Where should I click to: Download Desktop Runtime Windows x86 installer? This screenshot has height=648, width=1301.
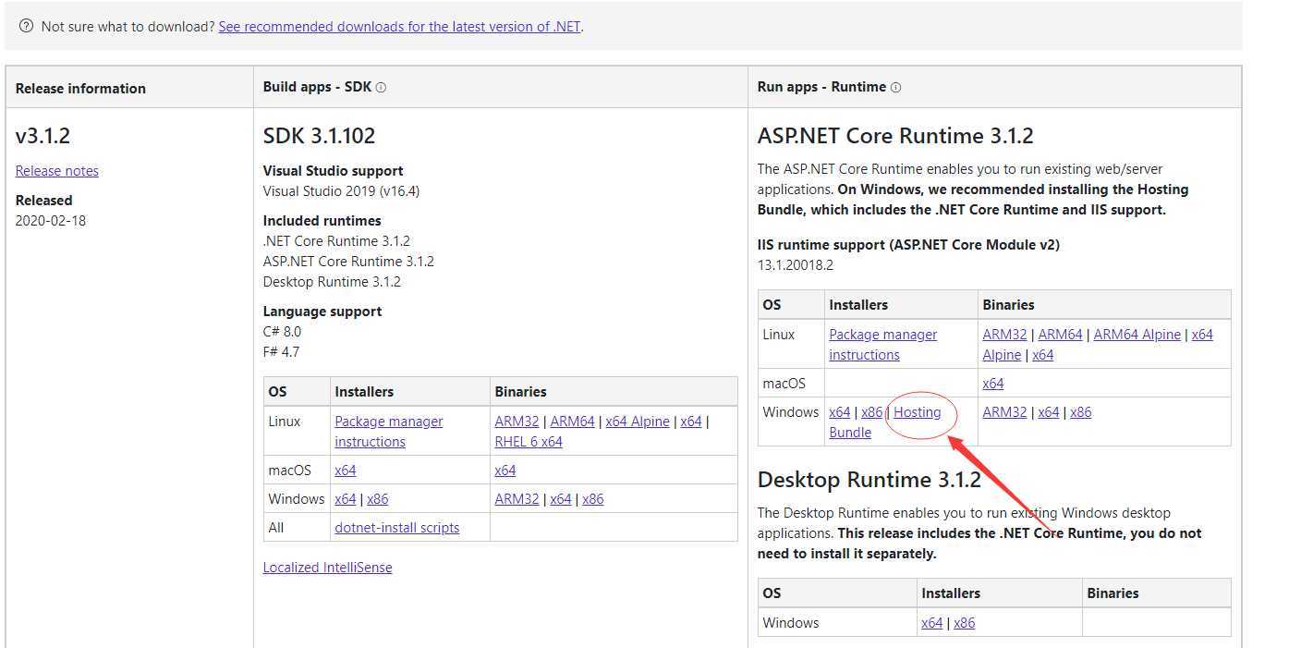[x=965, y=623]
